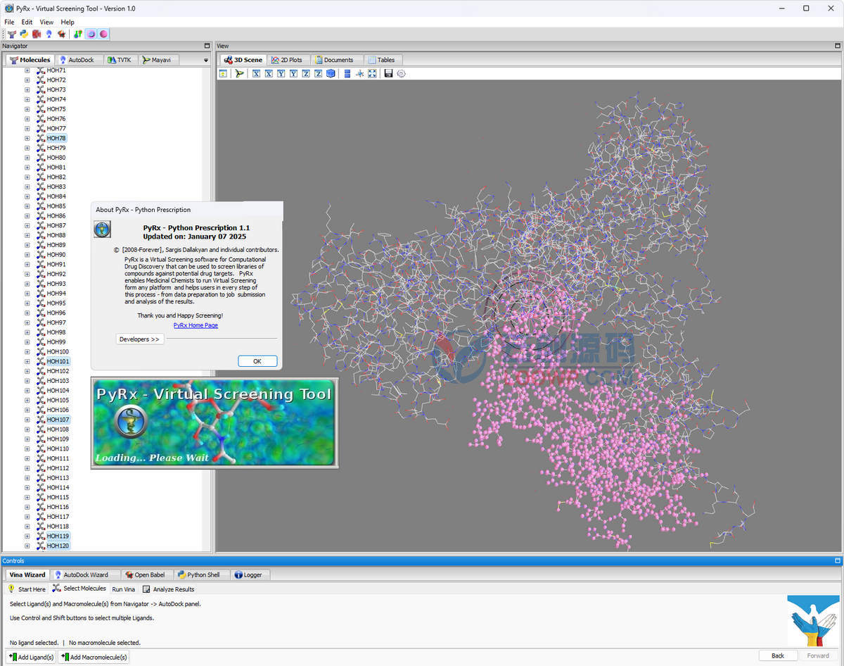Viewport: 844px width, 666px height.
Task: Open the Help menu
Action: point(68,22)
